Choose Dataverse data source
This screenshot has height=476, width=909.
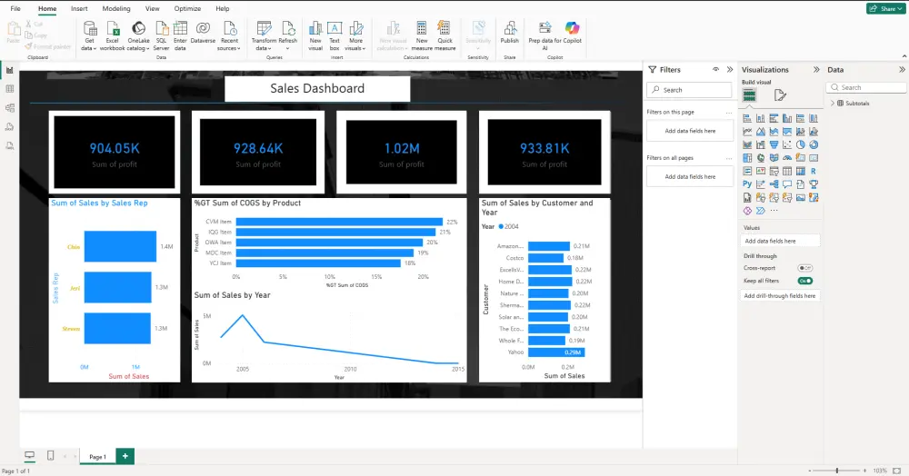203,33
